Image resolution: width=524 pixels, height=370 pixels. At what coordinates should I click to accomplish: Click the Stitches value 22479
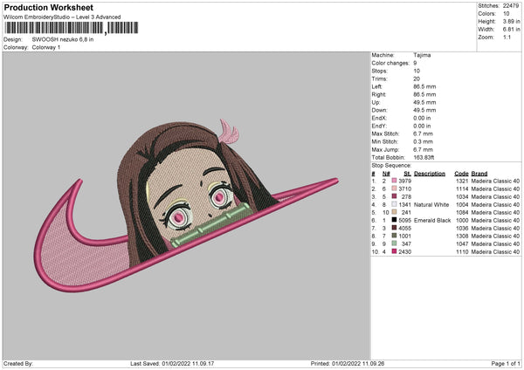point(511,6)
